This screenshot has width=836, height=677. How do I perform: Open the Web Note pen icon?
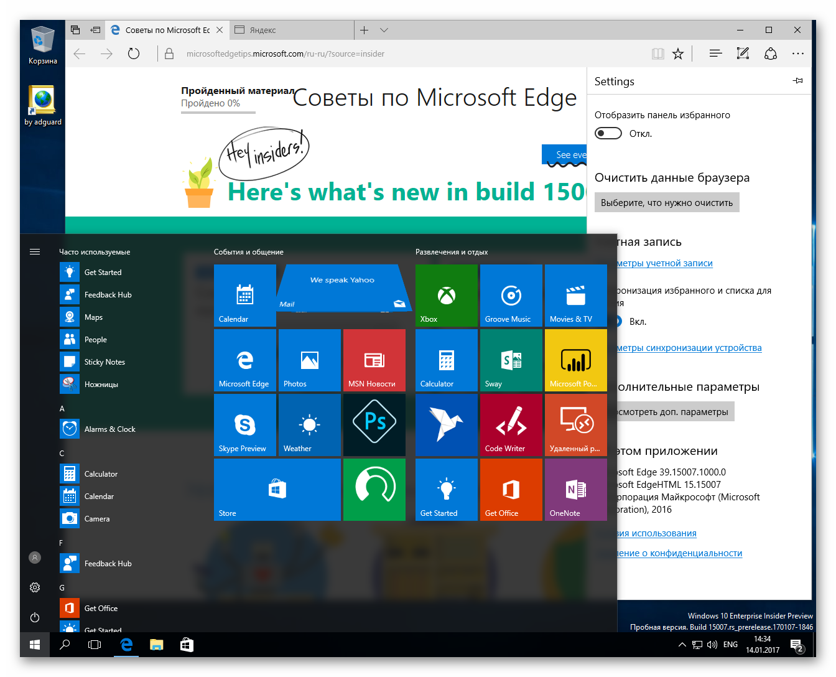[743, 54]
